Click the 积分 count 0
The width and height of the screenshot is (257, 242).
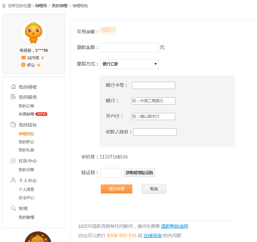[x=38, y=65]
